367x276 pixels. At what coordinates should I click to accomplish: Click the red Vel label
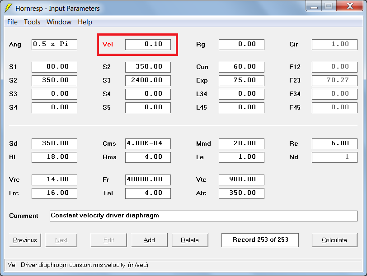tap(108, 44)
